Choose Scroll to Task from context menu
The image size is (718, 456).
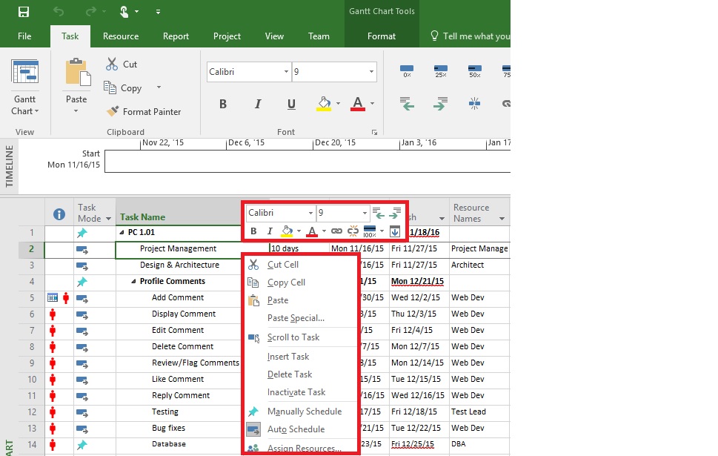tap(293, 337)
